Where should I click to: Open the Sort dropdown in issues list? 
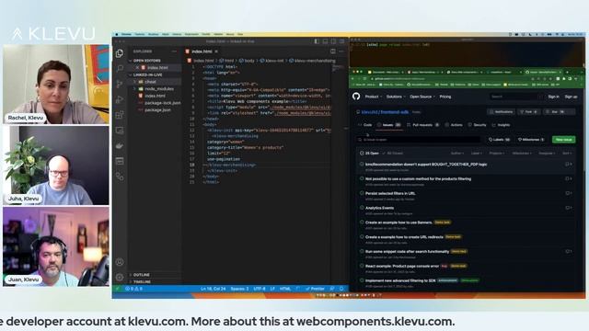click(567, 154)
